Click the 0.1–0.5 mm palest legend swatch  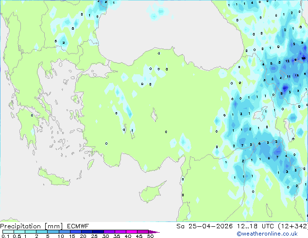pos(8,232)
